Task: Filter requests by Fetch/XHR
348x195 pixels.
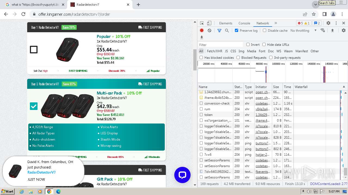Action: 215,51
